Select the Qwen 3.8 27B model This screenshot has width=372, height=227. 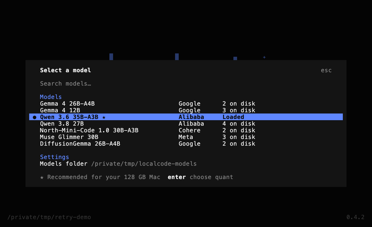(186, 124)
